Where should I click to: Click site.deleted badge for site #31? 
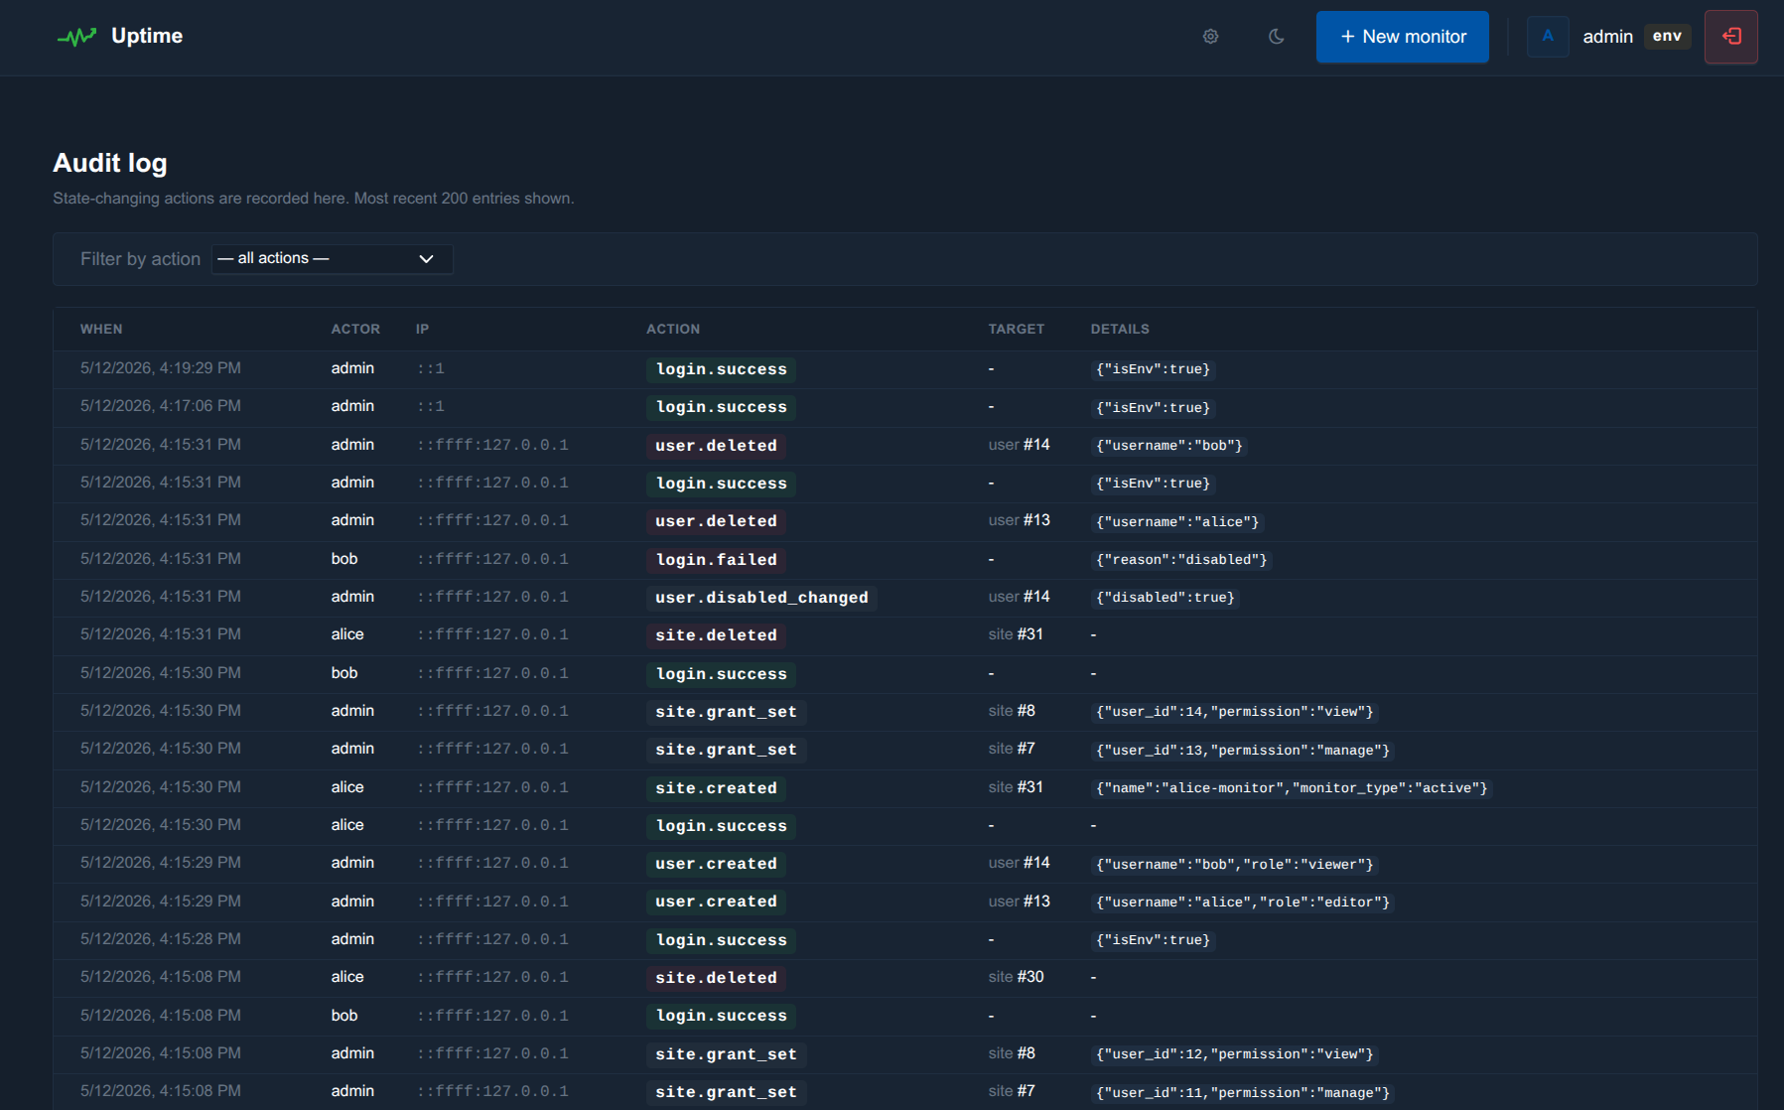coord(717,635)
